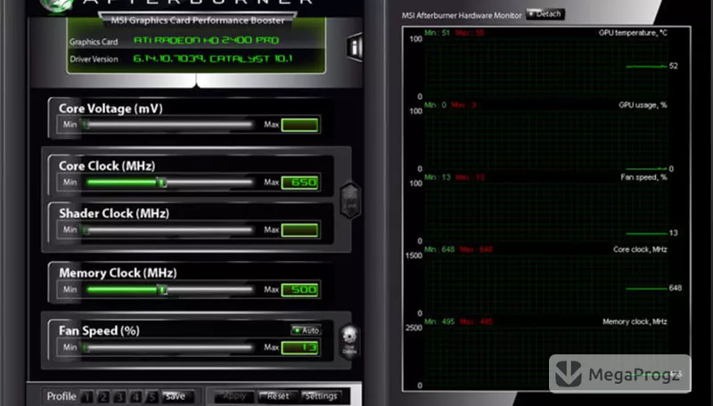
Task: Open user-defined fan control icon
Action: (x=349, y=341)
